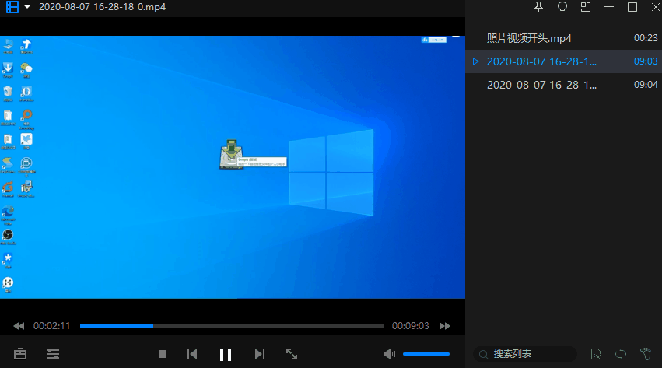Remove item using the delete file icon
This screenshot has height=368, width=662.
coord(596,354)
